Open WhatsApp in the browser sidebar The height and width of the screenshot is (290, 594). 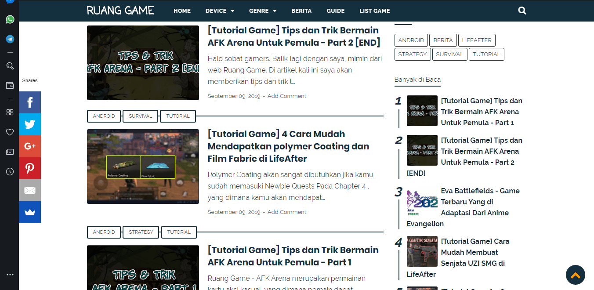pyautogui.click(x=10, y=19)
